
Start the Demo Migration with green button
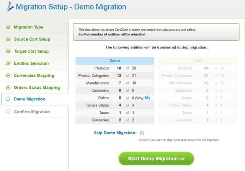156,158
